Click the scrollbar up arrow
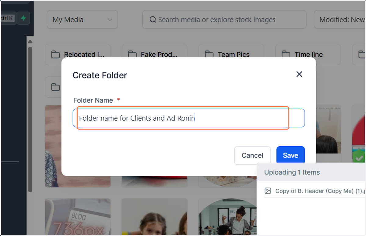366x236 pixels. point(30,42)
